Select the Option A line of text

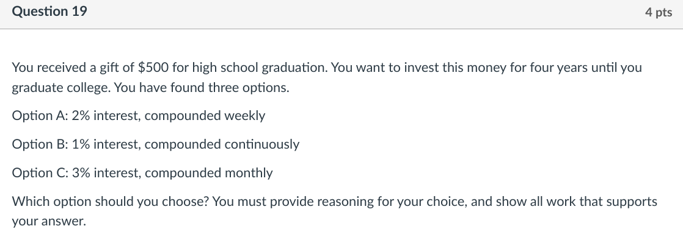[139, 116]
